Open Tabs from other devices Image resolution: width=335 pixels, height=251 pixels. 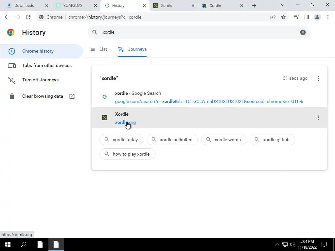coord(42,65)
